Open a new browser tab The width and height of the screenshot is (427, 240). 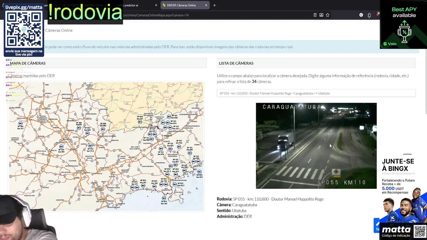coord(215,5)
